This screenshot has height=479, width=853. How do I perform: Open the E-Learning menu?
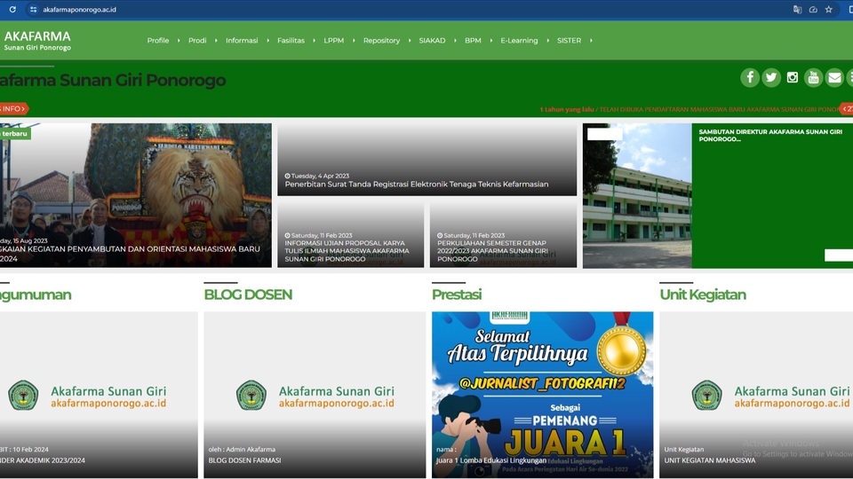click(x=519, y=40)
